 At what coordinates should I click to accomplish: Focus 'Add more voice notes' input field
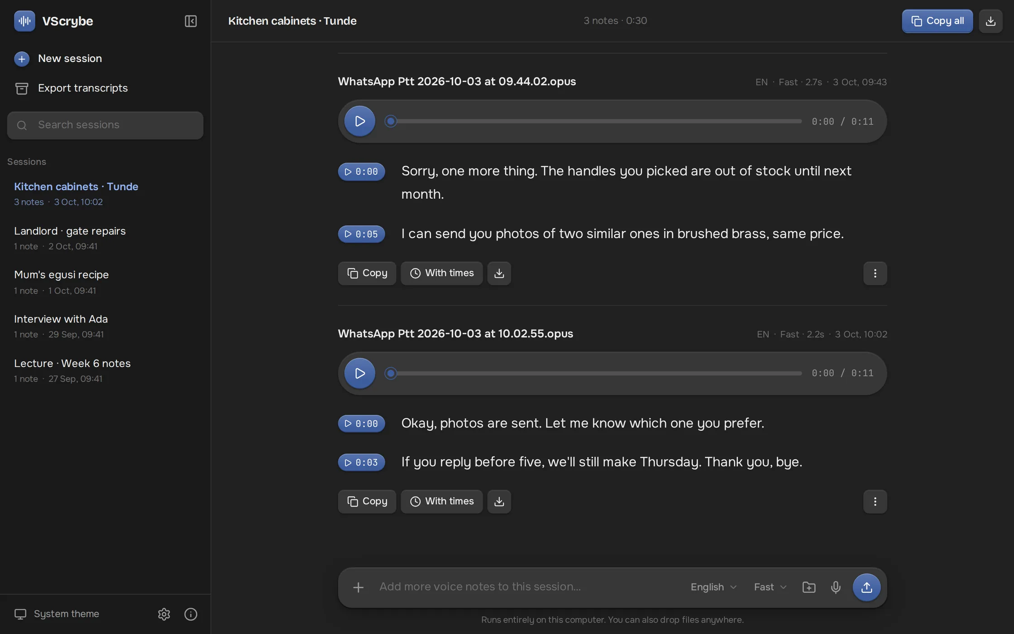(x=527, y=587)
